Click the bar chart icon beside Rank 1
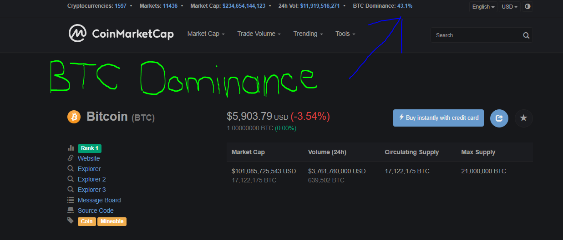The height and width of the screenshot is (240, 563). click(x=71, y=148)
